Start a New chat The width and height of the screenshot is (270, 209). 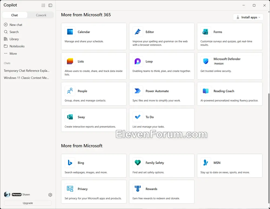(16, 25)
